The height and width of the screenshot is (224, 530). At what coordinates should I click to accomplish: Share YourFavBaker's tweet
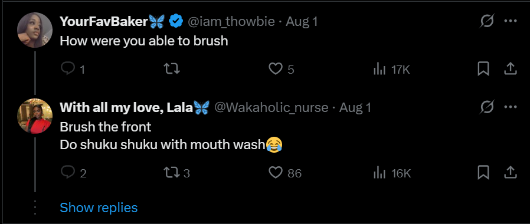point(511,69)
